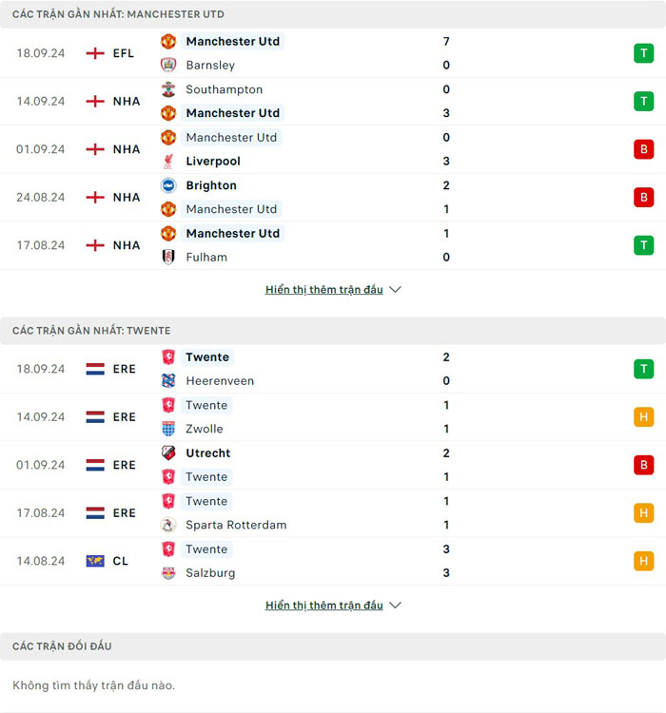Click the Fulham club crest icon

[x=168, y=257]
